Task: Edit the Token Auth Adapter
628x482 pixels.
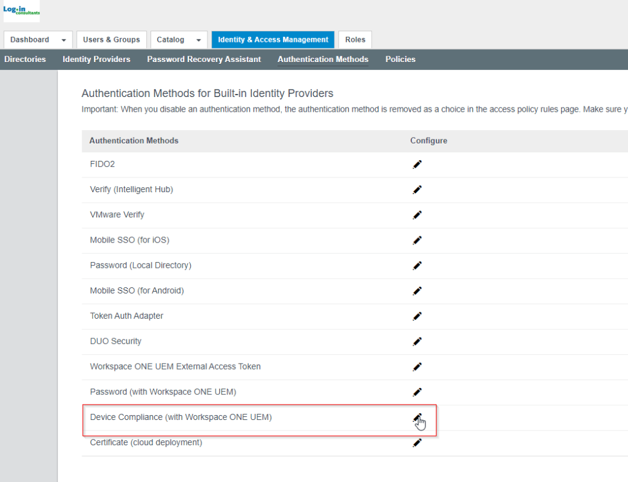Action: click(417, 316)
